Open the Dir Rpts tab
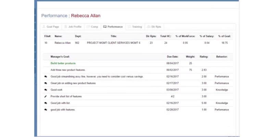 point(154,27)
